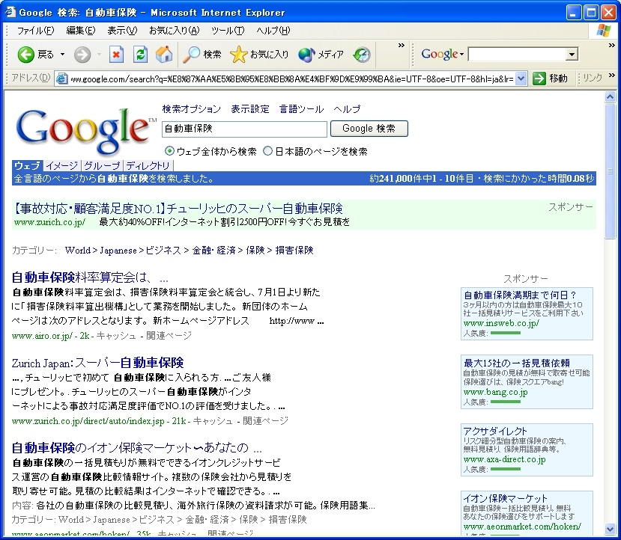Screen dimensions: 621x540
Task: Select the ウェブ tab
Action: [x=27, y=165]
